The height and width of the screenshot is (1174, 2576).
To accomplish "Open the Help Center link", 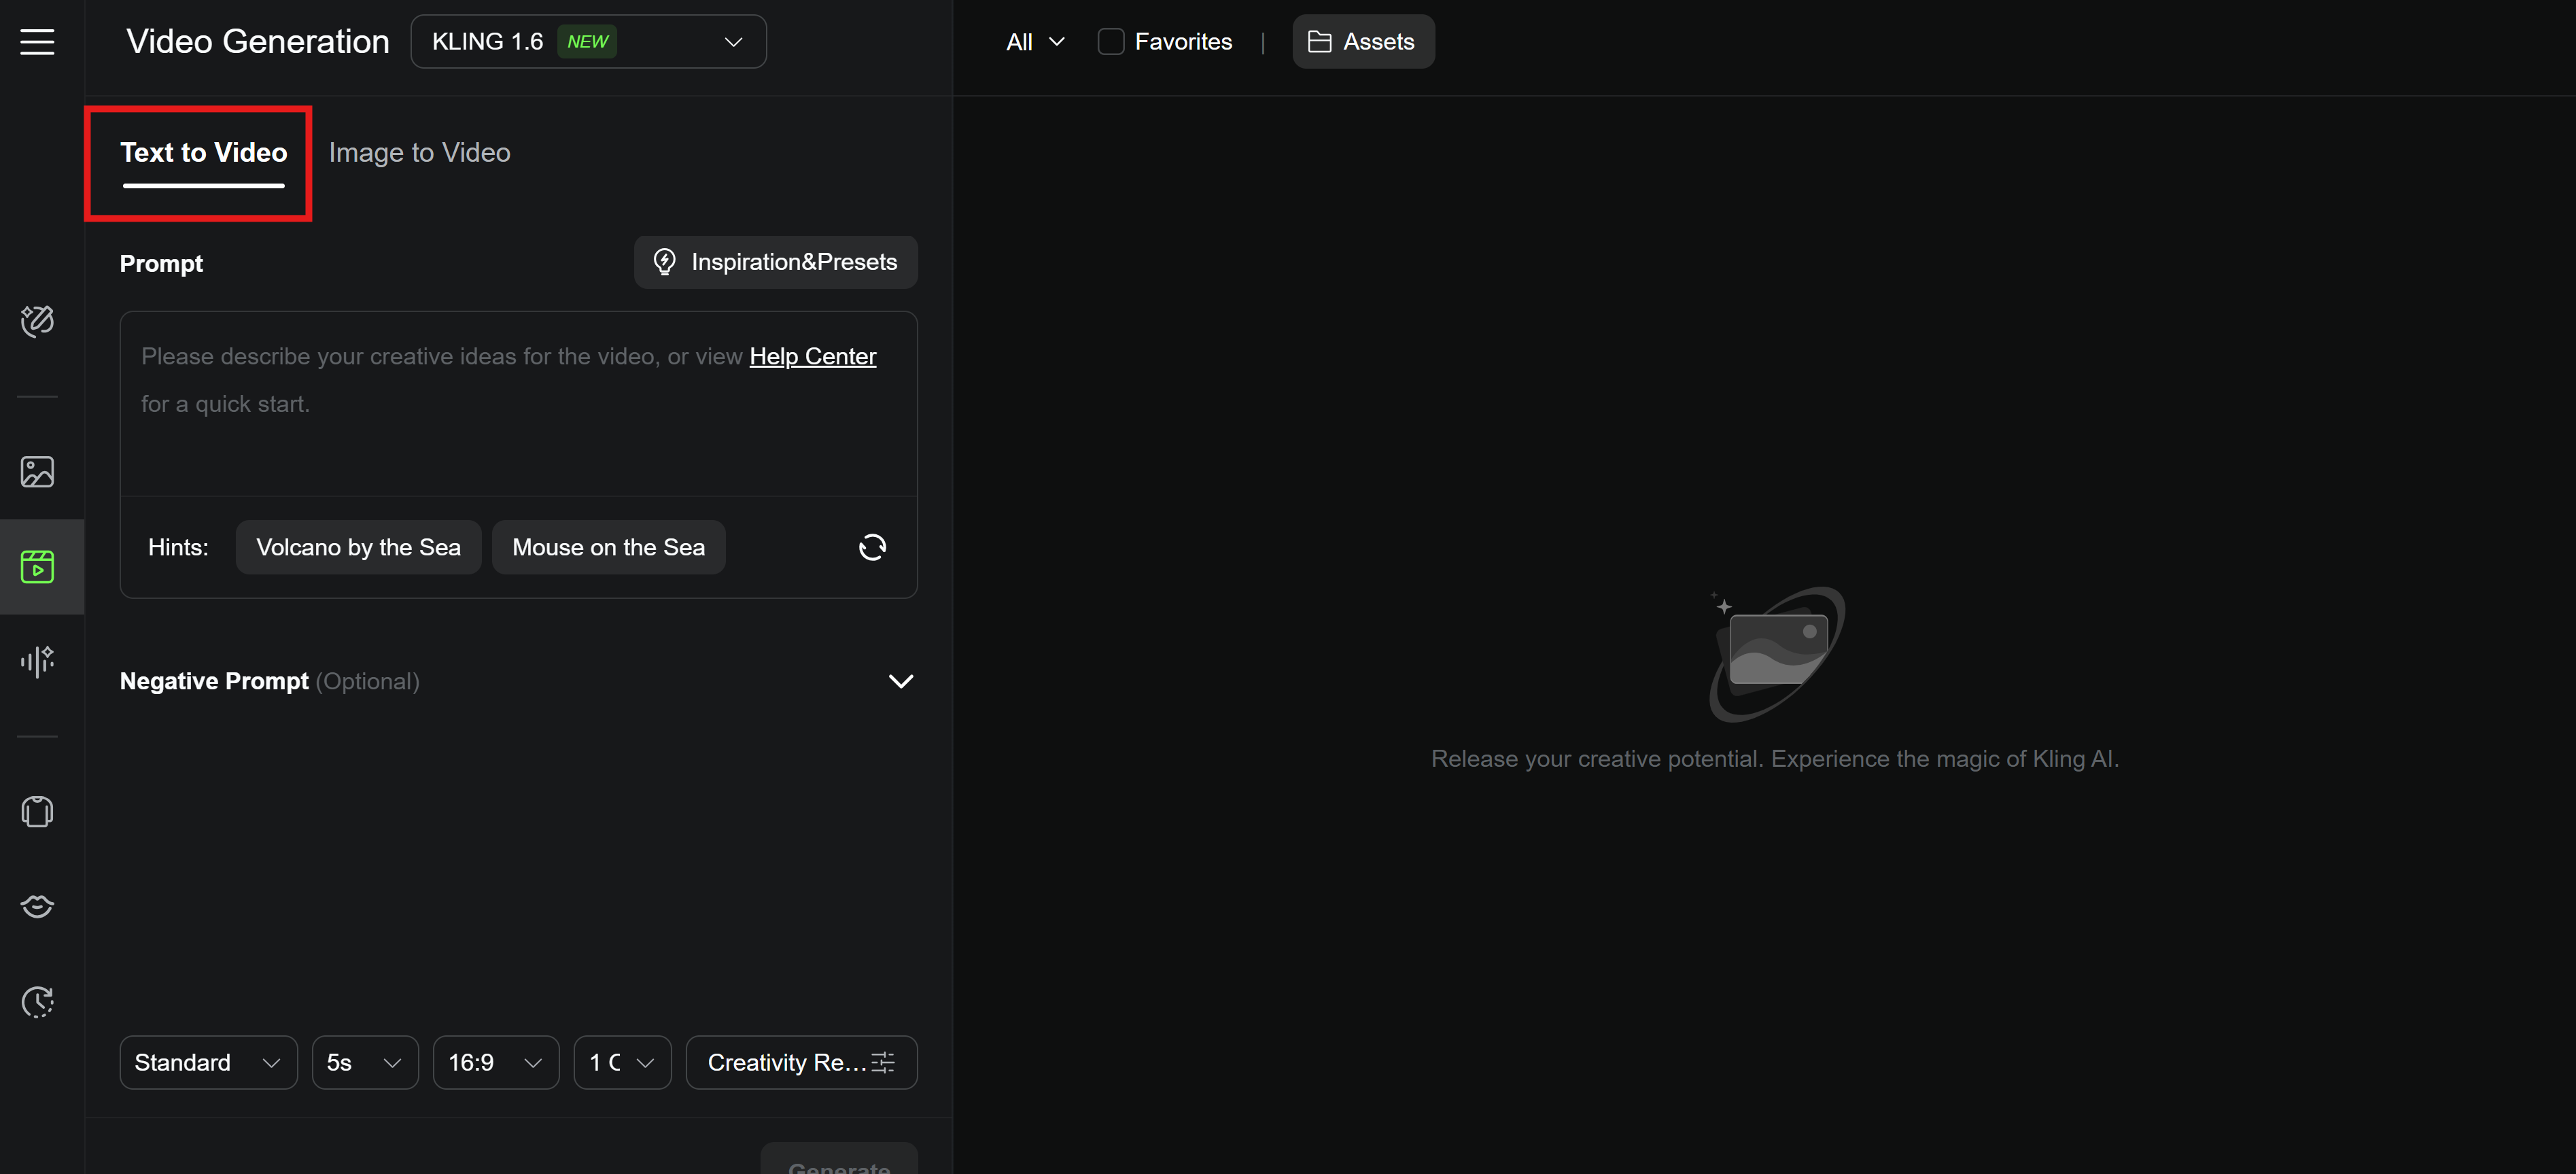I will pyautogui.click(x=812, y=356).
